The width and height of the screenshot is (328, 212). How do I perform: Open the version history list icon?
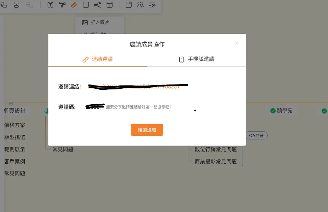pos(152,5)
